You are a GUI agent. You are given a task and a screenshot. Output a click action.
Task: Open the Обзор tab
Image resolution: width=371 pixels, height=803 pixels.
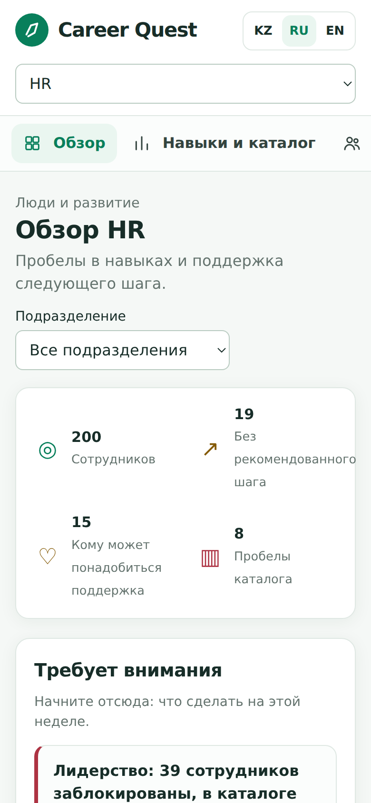[x=64, y=143]
